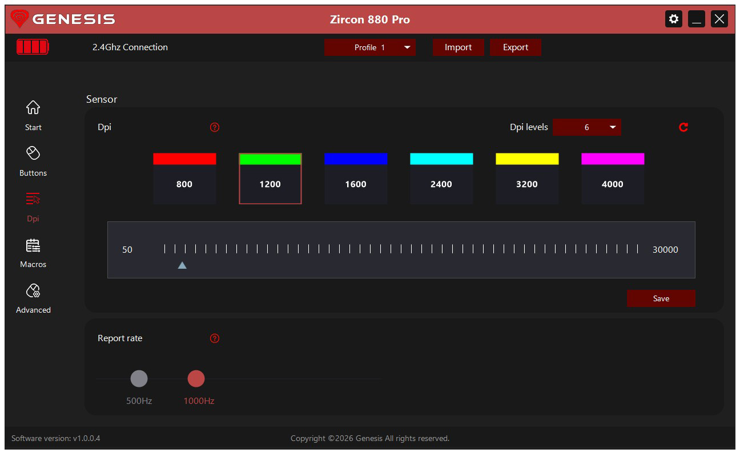Select the 2400 Dpi level
This screenshot has height=453, width=736.
[x=441, y=184]
